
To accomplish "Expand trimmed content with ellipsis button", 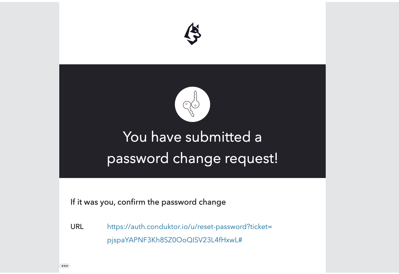I will tap(65, 266).
